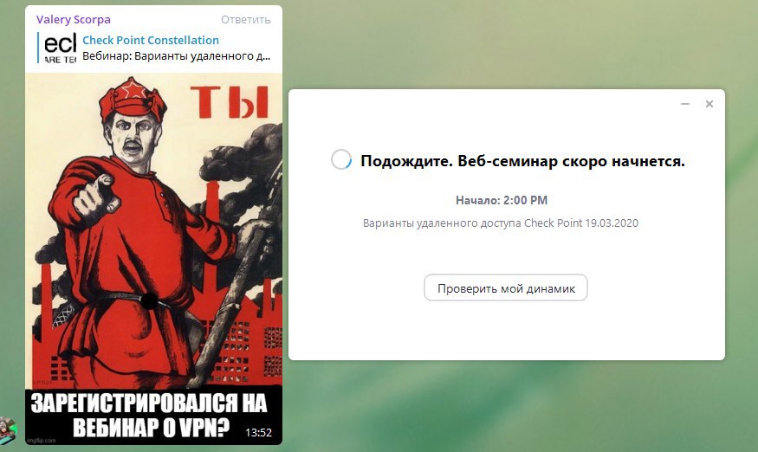Click the Check Point logo thumbnail

(60, 48)
